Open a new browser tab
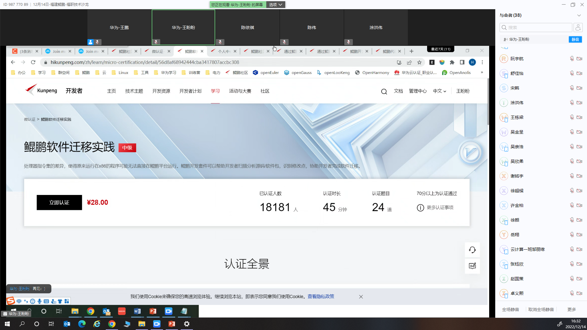 tap(412, 51)
